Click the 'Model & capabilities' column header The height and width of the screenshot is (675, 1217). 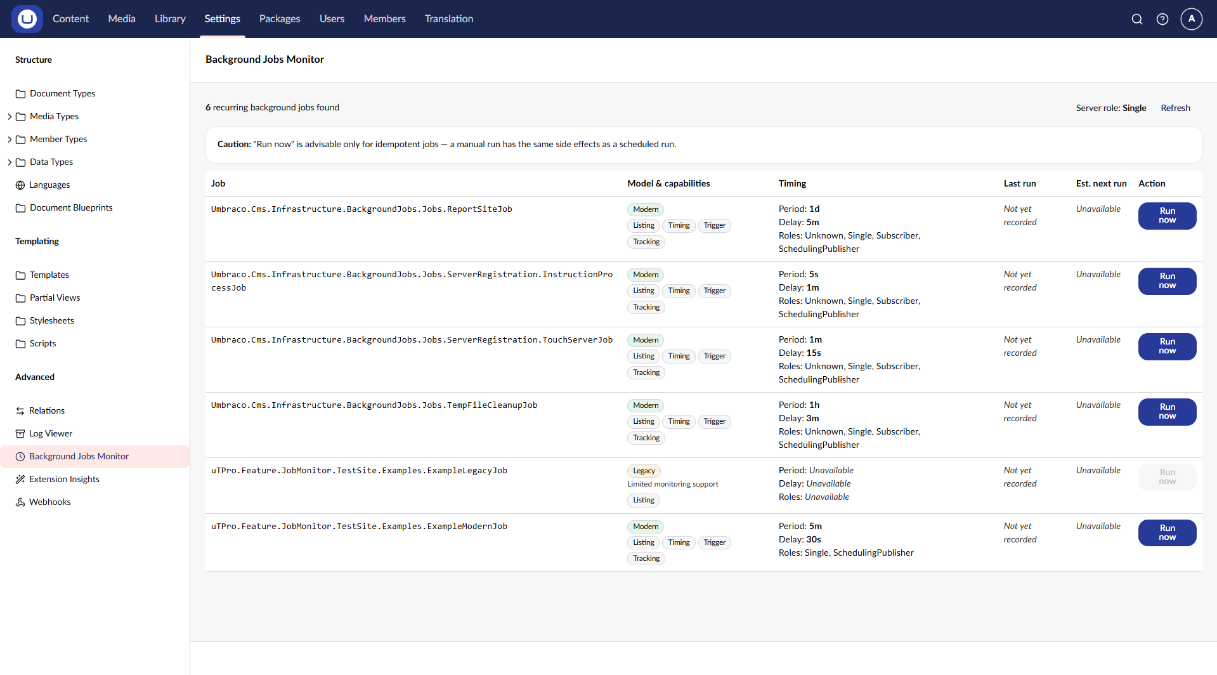[668, 183]
